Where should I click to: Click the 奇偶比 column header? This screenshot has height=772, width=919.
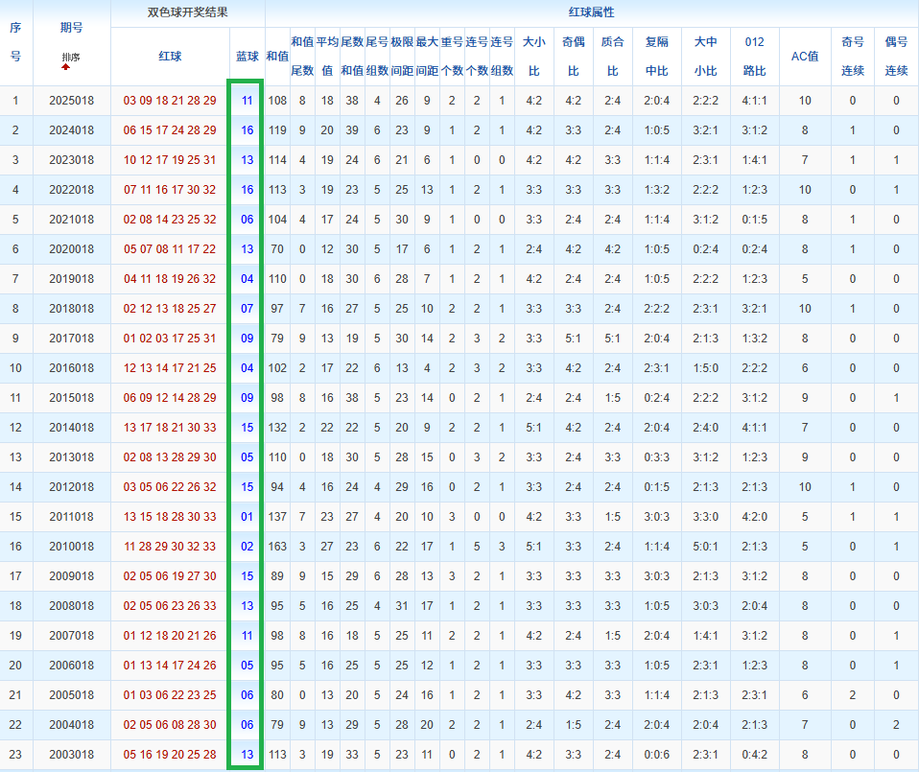[x=573, y=57]
